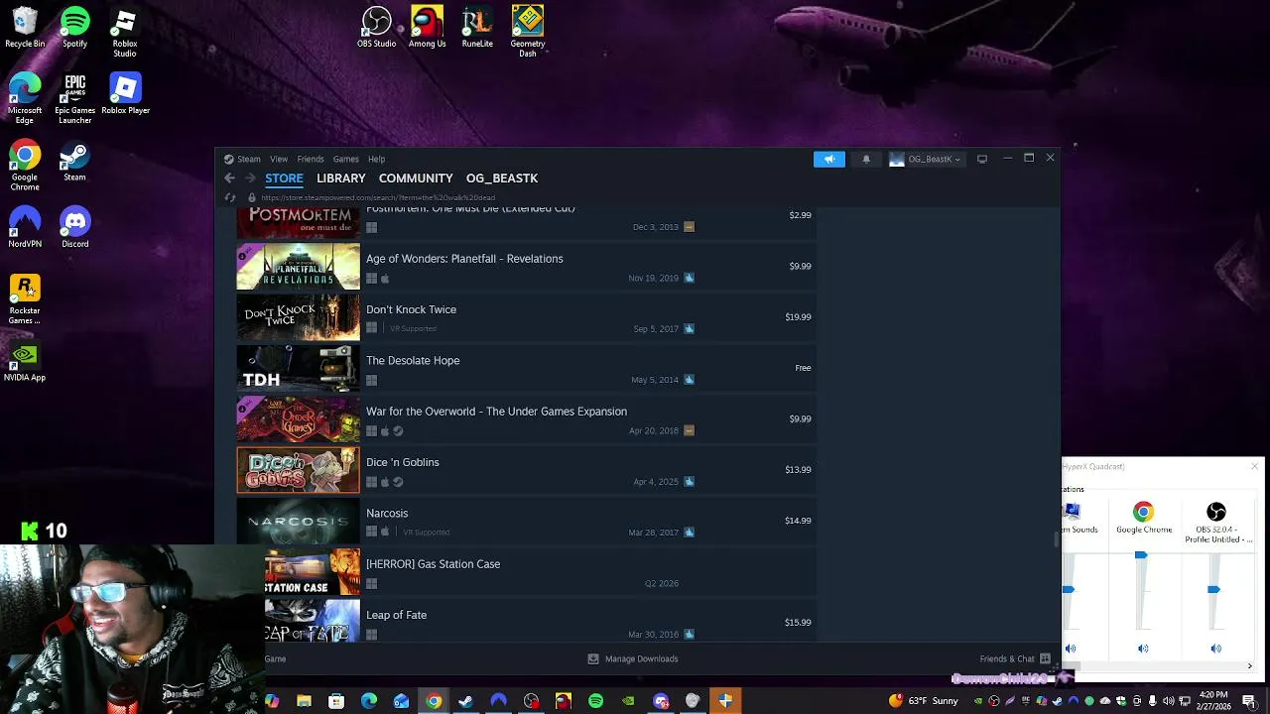This screenshot has height=714, width=1270.
Task: Open Steam notifications bell
Action: tap(866, 159)
